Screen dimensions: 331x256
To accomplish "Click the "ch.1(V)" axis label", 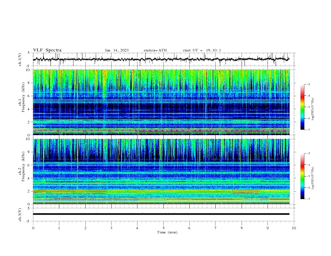I will 20,59.
